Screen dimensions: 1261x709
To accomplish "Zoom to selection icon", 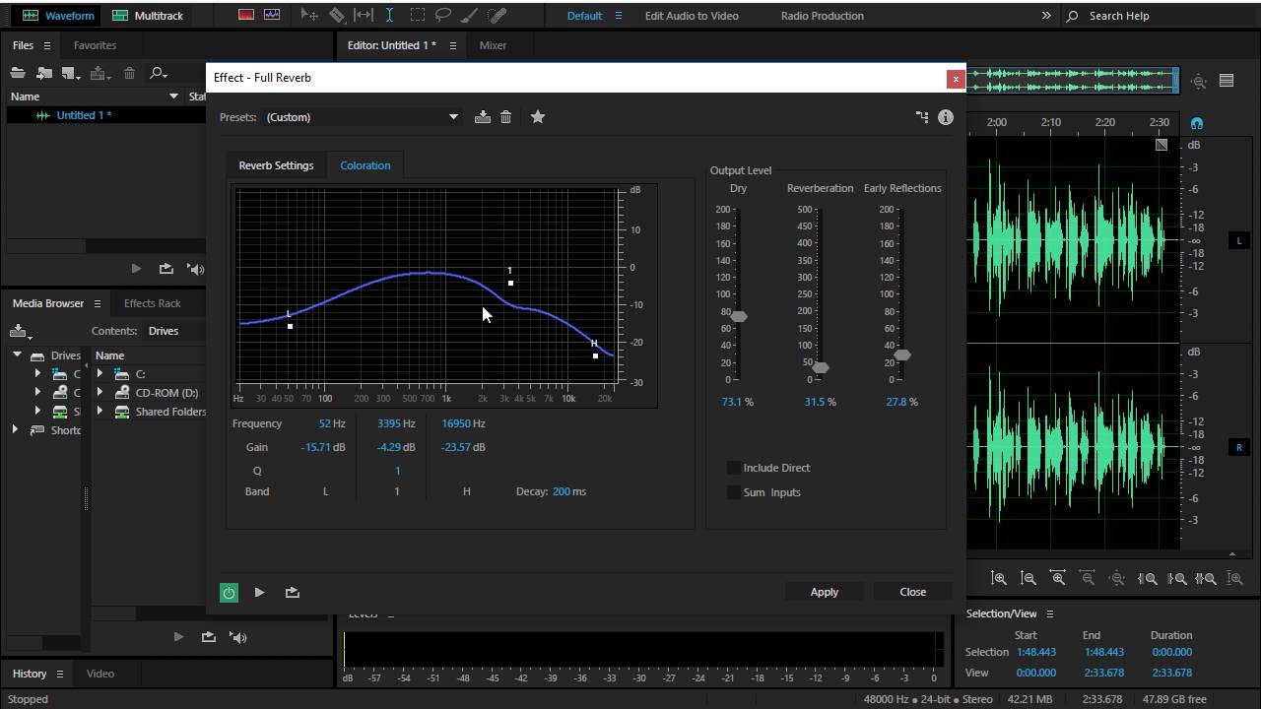I will (1206, 579).
